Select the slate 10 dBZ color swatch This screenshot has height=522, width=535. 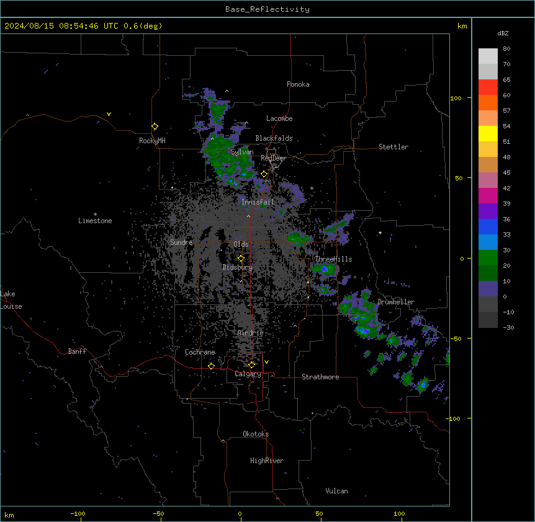(x=488, y=289)
